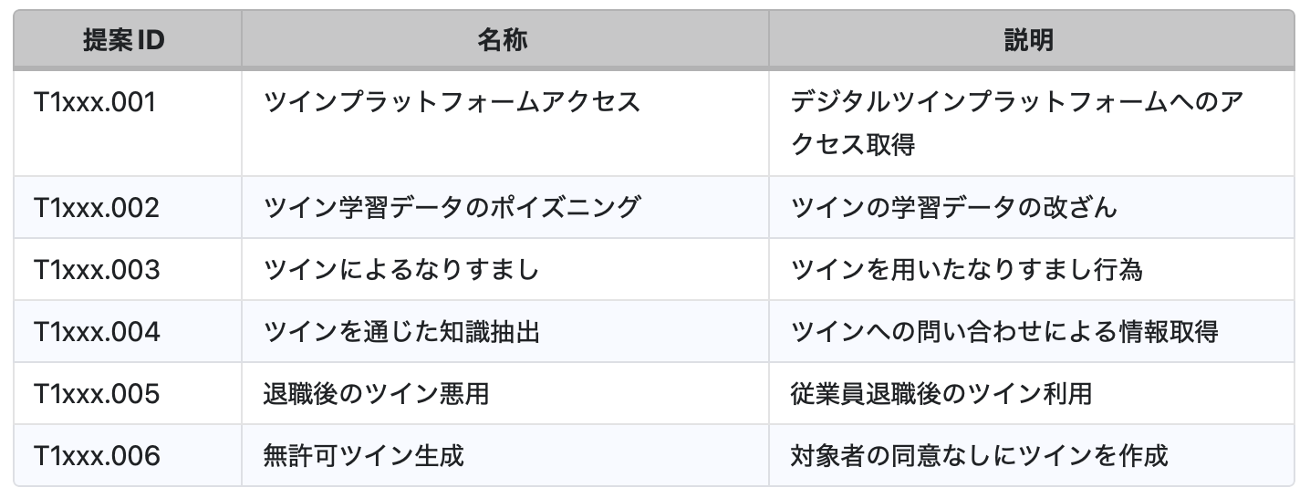Click description ツインを用いたなりすまし行為
The image size is (1310, 498).
[966, 269]
